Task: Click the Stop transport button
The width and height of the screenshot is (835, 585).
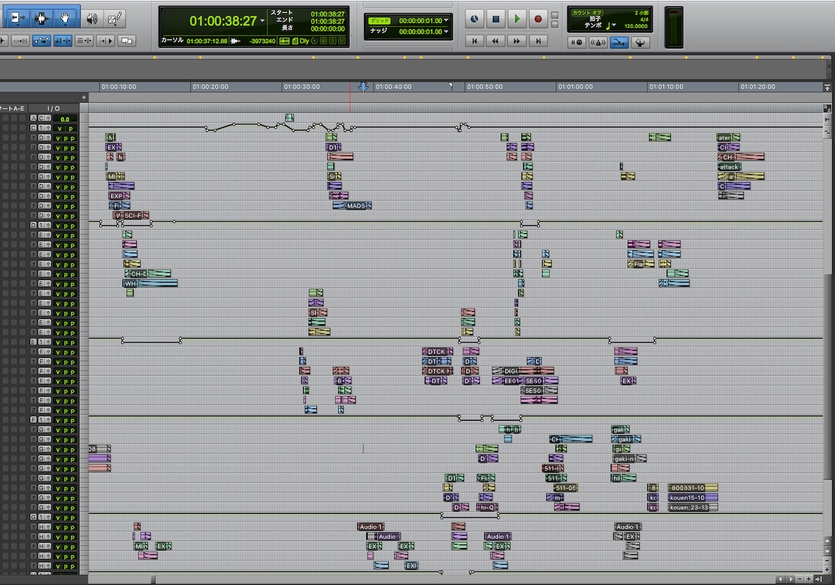Action: [496, 19]
